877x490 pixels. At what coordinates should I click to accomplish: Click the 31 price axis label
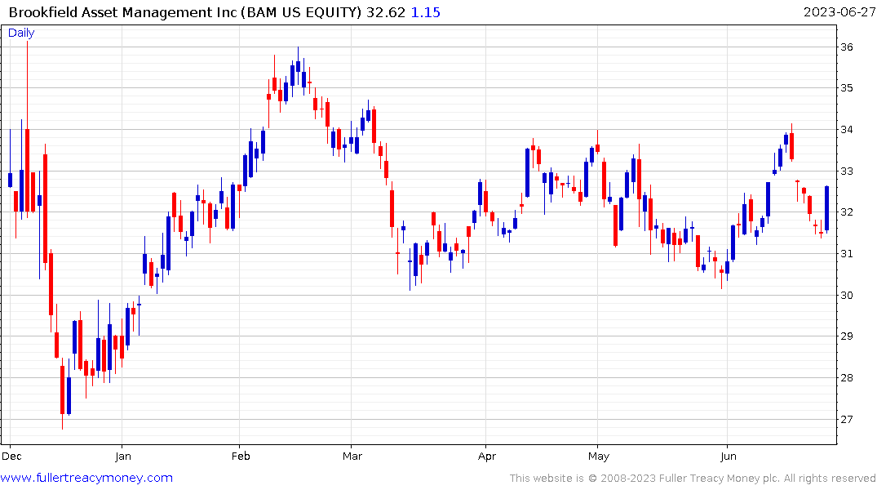click(x=847, y=254)
